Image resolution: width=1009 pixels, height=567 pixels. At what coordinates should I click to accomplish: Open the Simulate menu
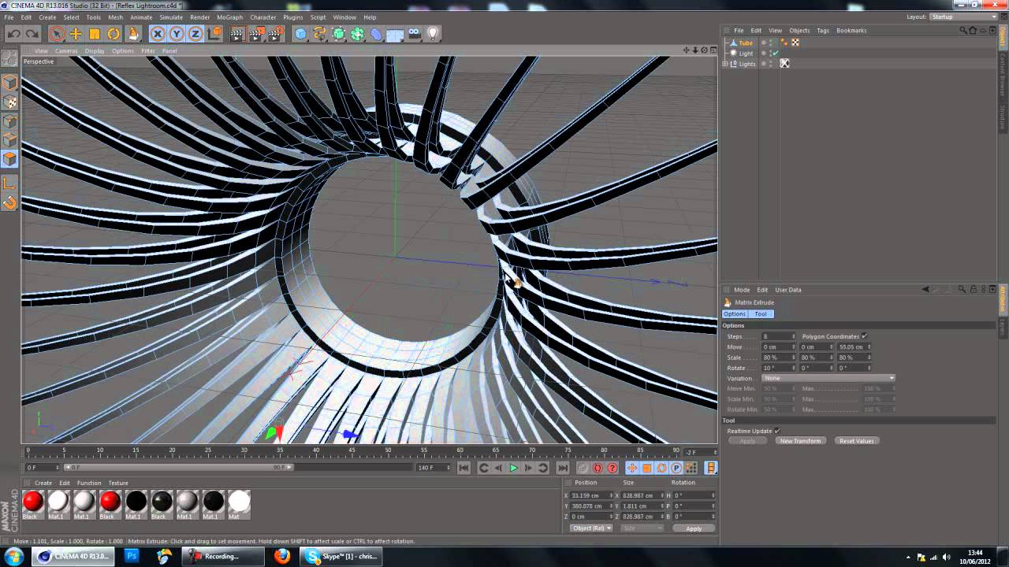pos(171,17)
